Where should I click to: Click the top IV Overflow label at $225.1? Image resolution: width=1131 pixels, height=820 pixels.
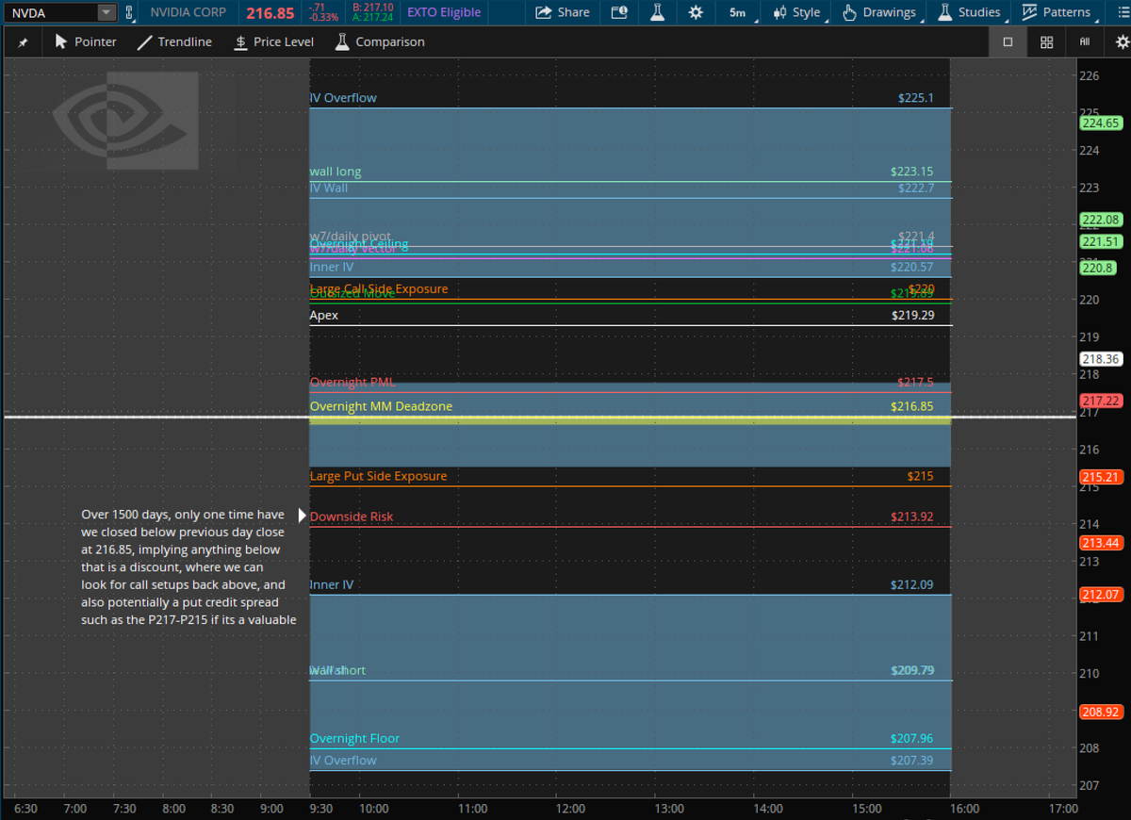click(343, 98)
